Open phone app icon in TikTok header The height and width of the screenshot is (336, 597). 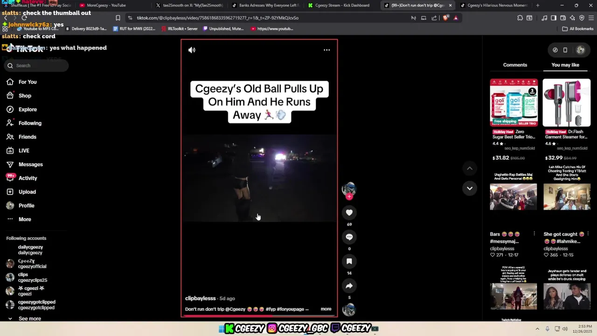(x=565, y=50)
